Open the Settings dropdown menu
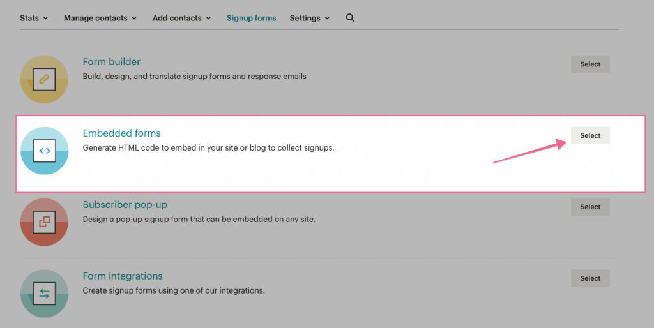Screen dimensions: 654x328 click(x=310, y=18)
